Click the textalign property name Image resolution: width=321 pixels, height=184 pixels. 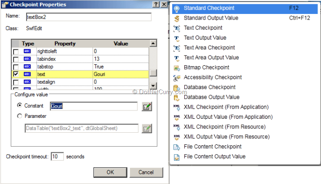[x=46, y=82]
